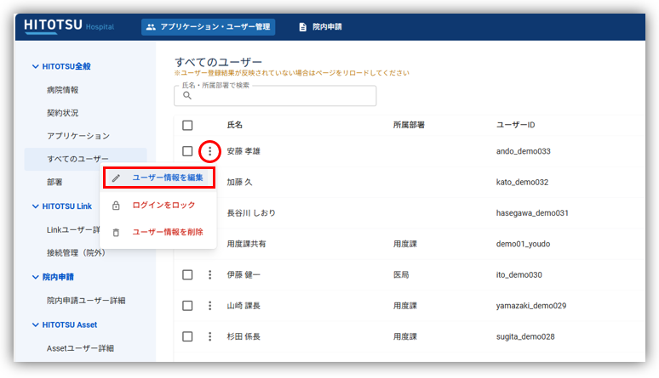The height and width of the screenshot is (378, 659).
Task: Click the lock icon in context menu
Action: (x=117, y=206)
